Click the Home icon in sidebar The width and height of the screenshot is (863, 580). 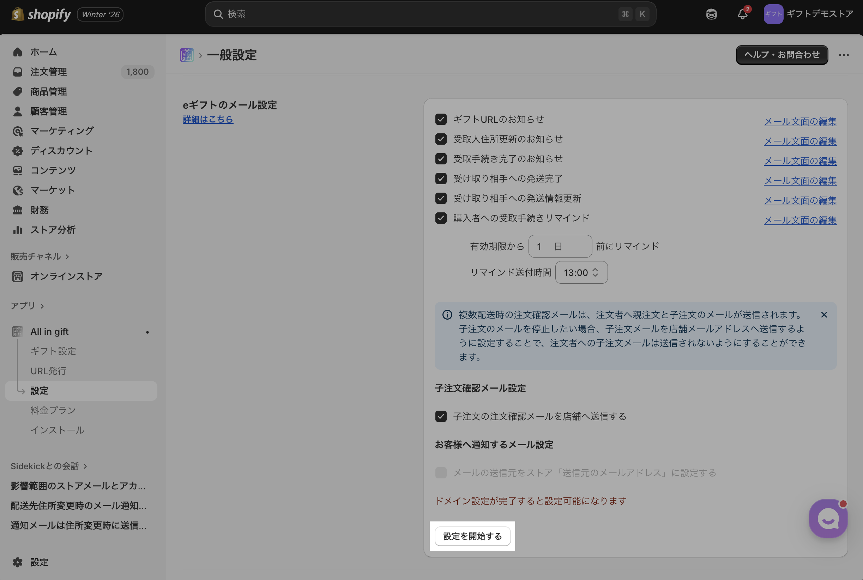click(x=17, y=52)
